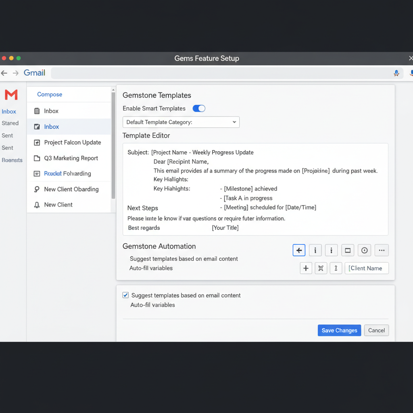
Task: Click the plus icon beside Auto-fill variables
Action: (x=306, y=268)
